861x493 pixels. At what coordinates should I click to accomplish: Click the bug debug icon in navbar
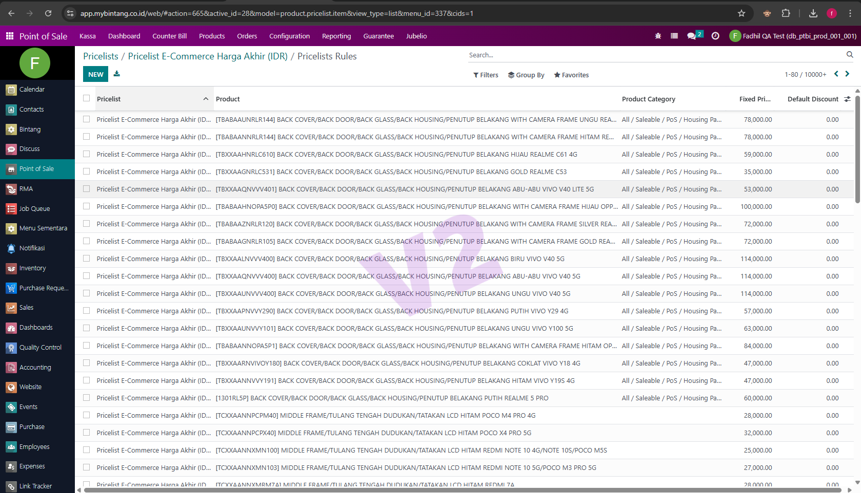coord(658,36)
